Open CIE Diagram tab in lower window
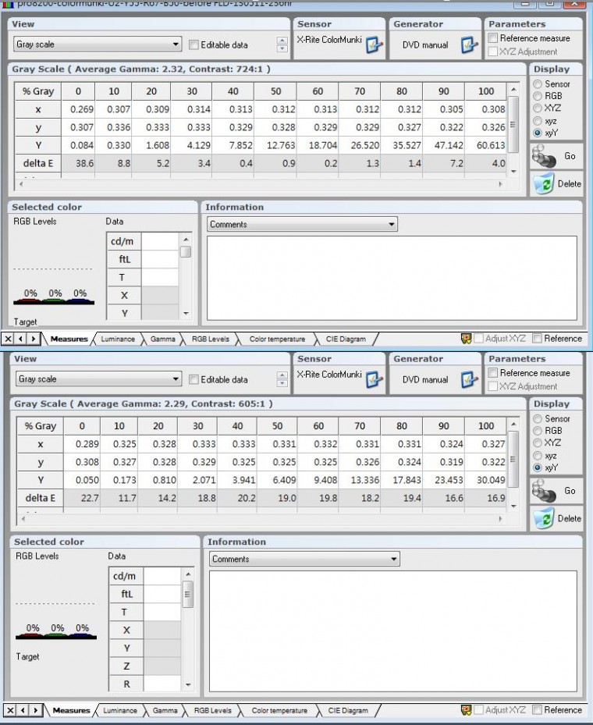 [348, 710]
